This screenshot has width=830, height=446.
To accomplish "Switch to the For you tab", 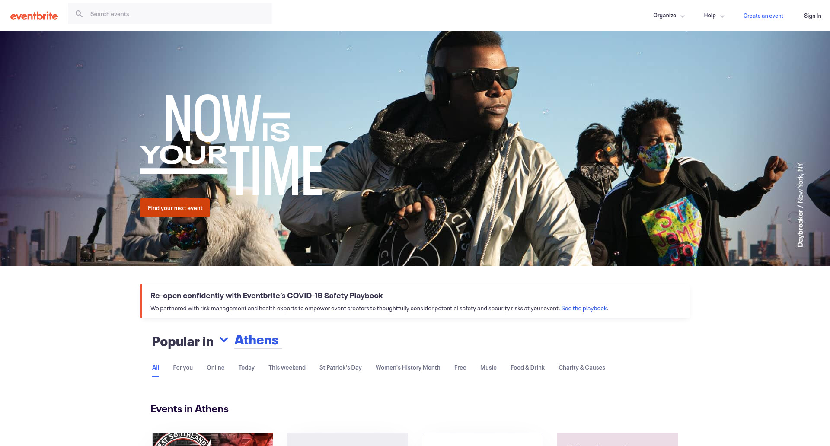I will [x=183, y=367].
